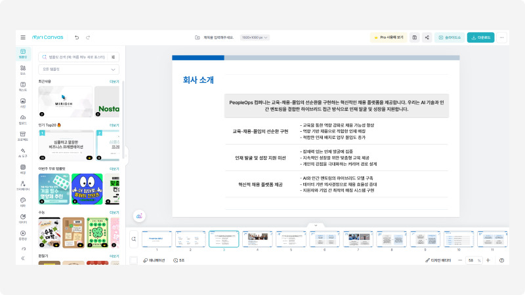Click the page search magnifier icon
The width and height of the screenshot is (525, 295).
134,239
